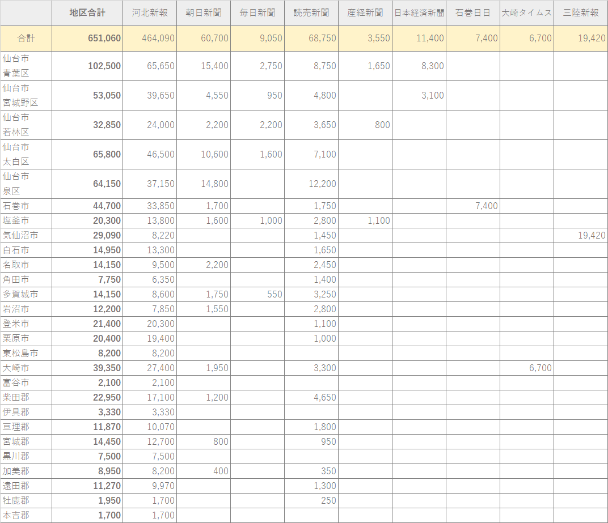The width and height of the screenshot is (608, 523).
Task: Select the 河北新報 column header
Action: [x=150, y=13]
